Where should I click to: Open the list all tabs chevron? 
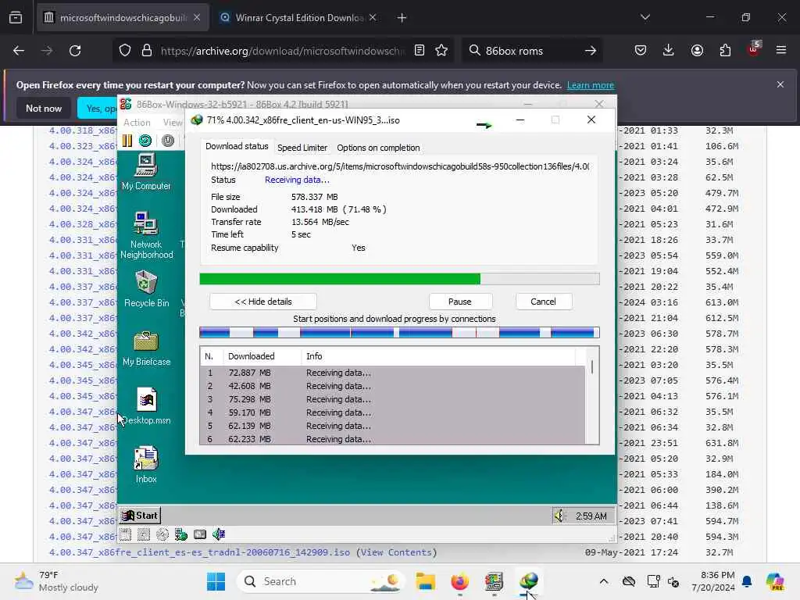(645, 17)
